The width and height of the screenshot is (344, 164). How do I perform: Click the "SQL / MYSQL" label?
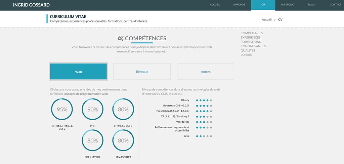93,157
